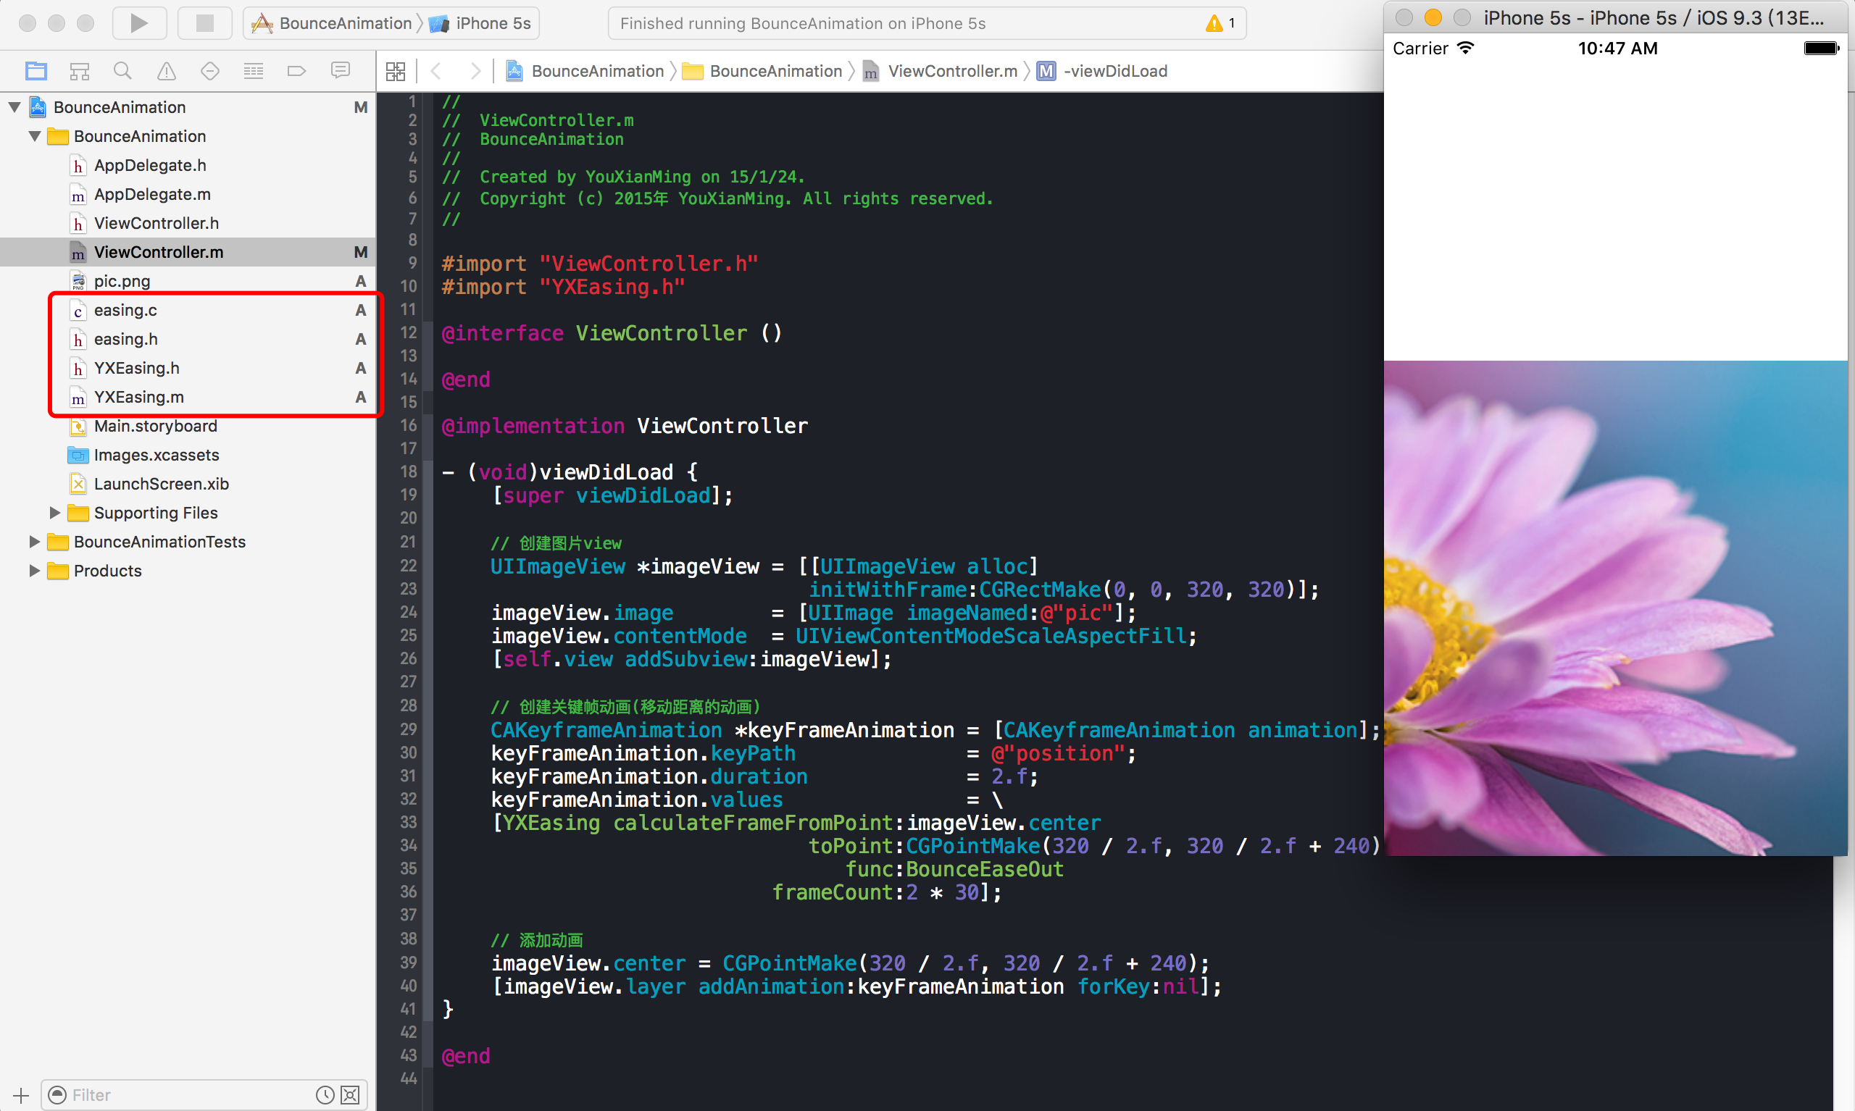Click -viewDidLoad in the jump bar

pyautogui.click(x=1115, y=71)
